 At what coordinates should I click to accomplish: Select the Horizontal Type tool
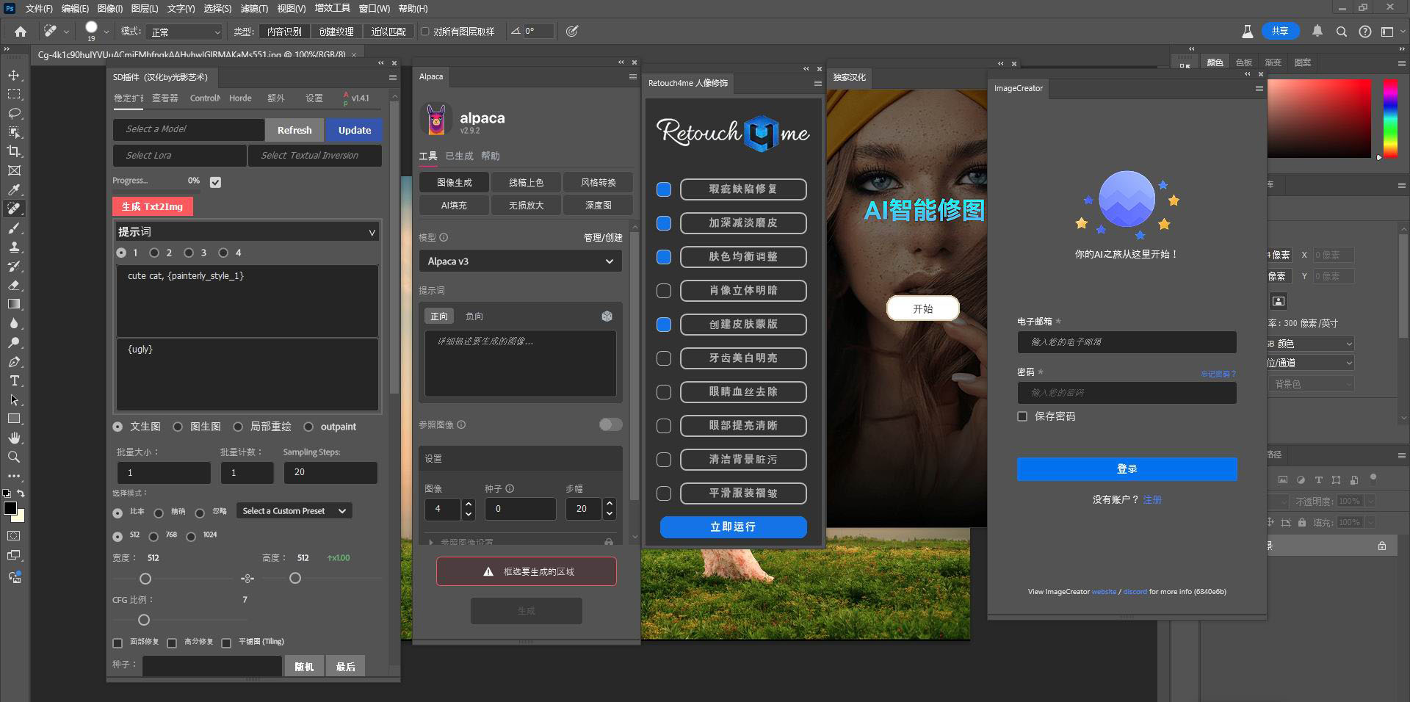coord(14,380)
